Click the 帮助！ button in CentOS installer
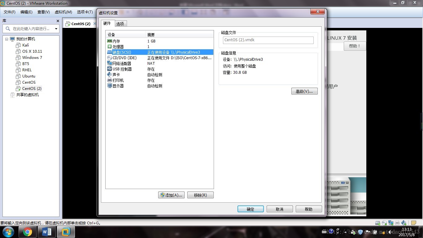The width and height of the screenshot is (423, 238). click(x=355, y=46)
